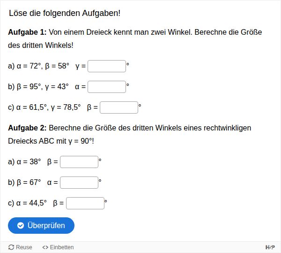
Task: Select the α input for β = 95°, γ = 43°
Action: tap(107, 87)
